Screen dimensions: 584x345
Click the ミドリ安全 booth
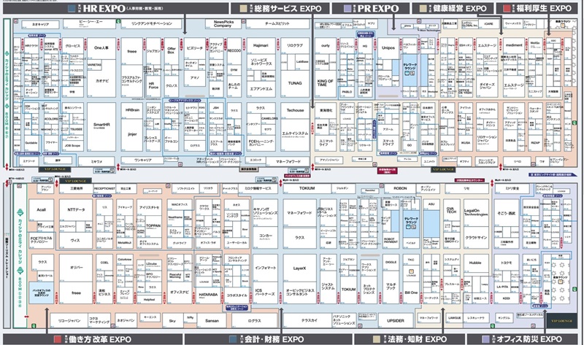(x=512, y=189)
